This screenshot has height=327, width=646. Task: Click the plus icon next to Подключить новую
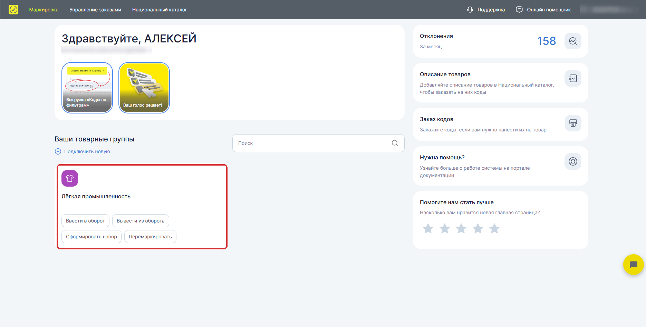tap(58, 151)
